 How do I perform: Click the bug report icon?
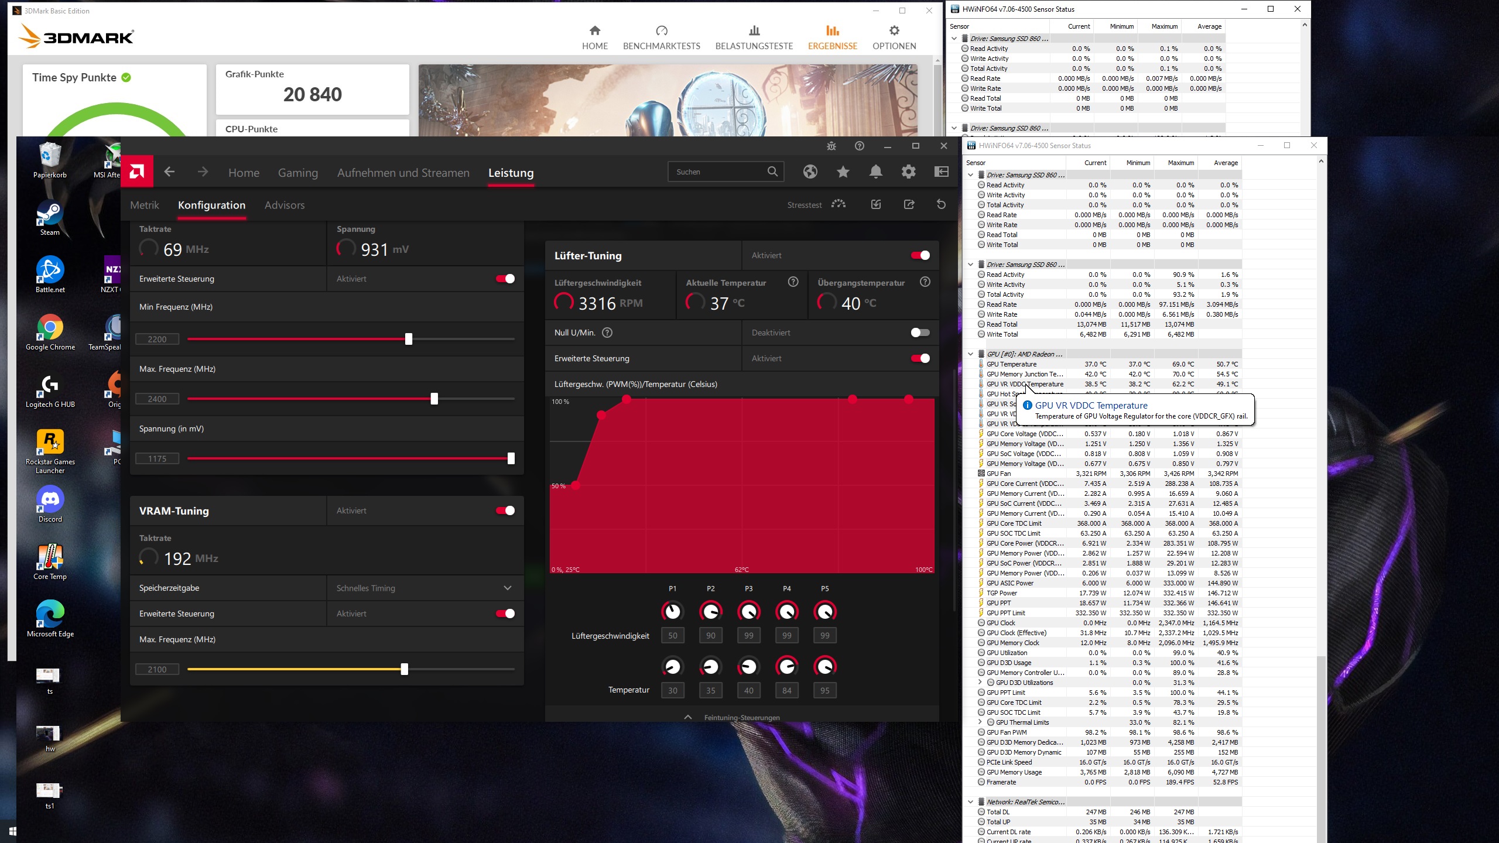(831, 146)
